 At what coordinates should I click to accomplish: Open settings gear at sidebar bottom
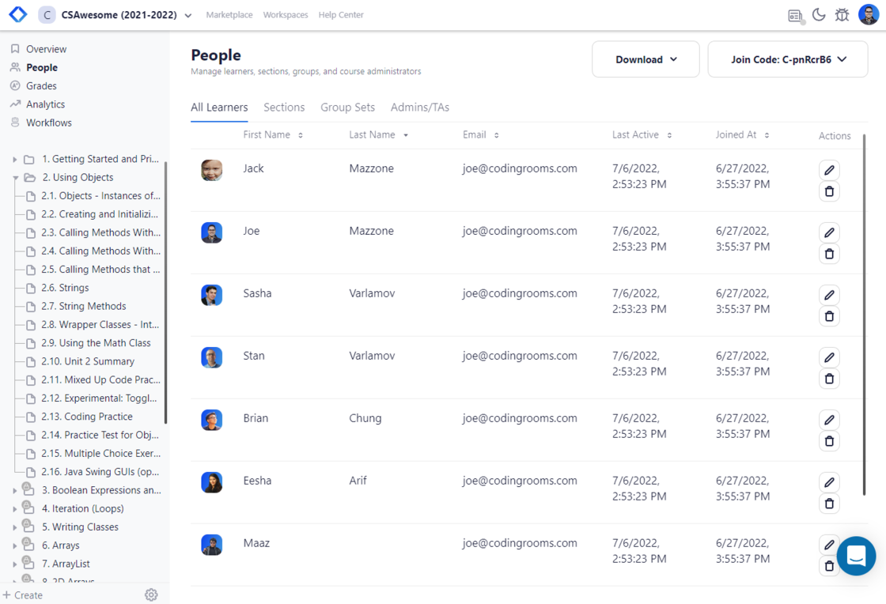point(151,595)
